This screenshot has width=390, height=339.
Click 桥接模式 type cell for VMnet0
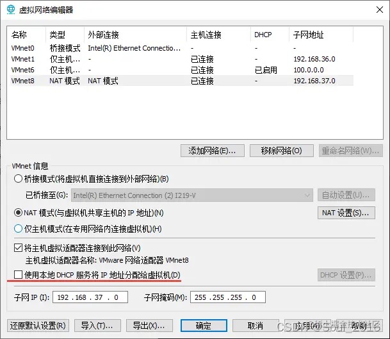[65, 48]
